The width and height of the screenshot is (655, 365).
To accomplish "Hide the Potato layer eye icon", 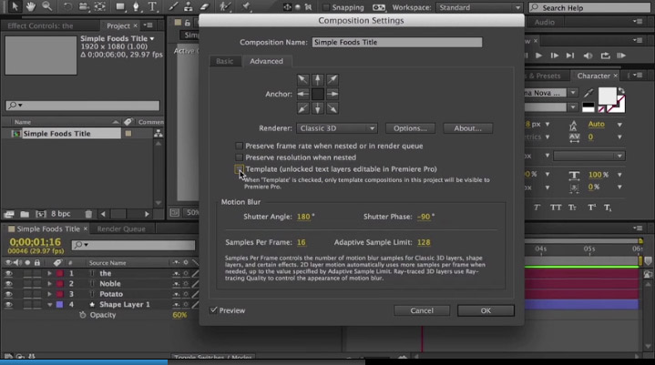I will click(x=9, y=294).
